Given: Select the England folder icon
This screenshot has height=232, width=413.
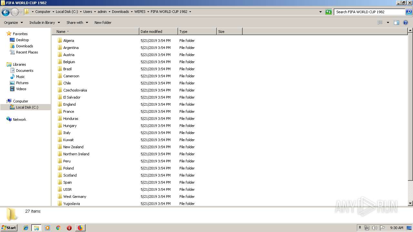Looking at the screenshot, I should (x=60, y=104).
